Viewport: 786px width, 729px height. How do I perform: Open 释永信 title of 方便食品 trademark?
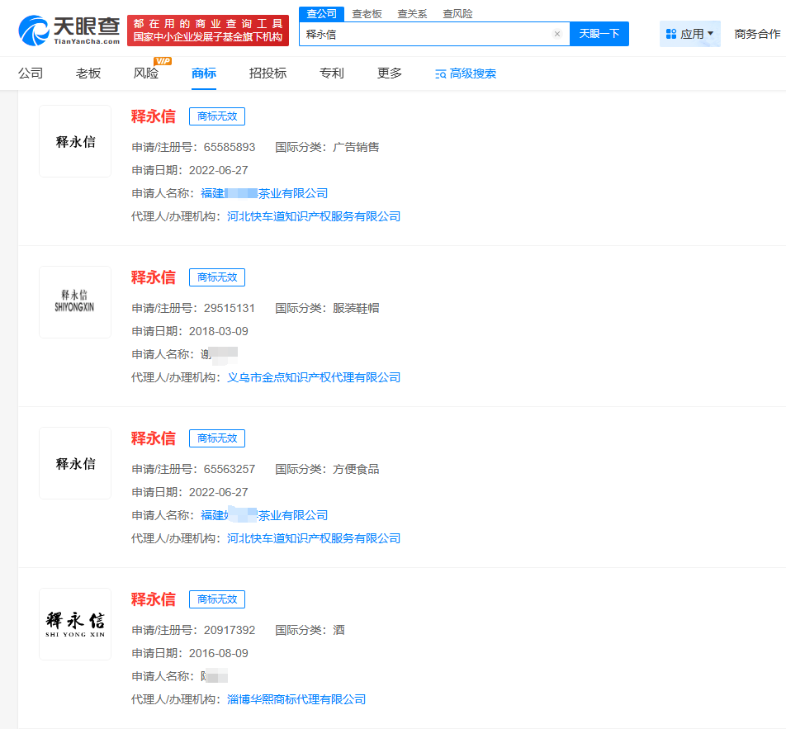(154, 438)
